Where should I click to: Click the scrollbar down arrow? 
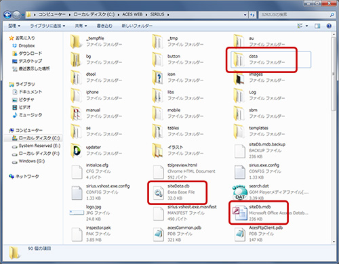[x=334, y=242]
